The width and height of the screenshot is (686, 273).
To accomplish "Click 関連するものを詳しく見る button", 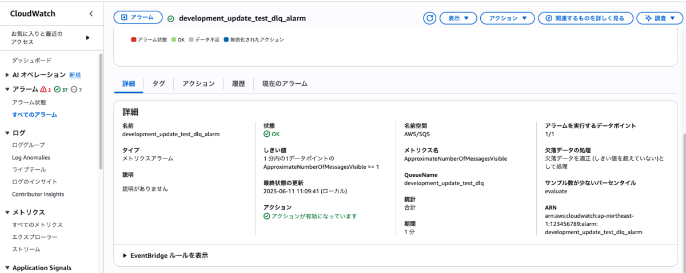I will pyautogui.click(x=585, y=18).
